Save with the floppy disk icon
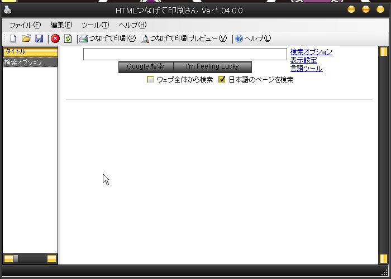Image resolution: width=391 pixels, height=279 pixels. pyautogui.click(x=39, y=39)
